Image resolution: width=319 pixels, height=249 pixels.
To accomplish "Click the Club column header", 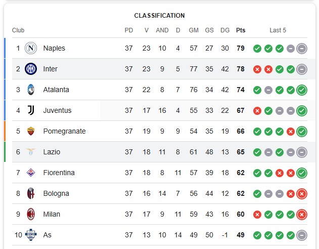I will coord(18,30).
